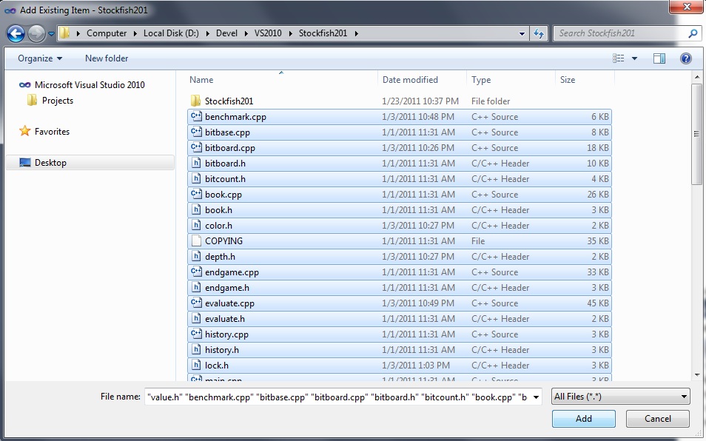The image size is (706, 441).
Task: Click the File folder type text
Action: 491,101
